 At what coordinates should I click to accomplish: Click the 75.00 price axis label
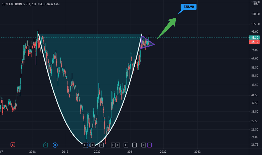[x=255, y=50]
